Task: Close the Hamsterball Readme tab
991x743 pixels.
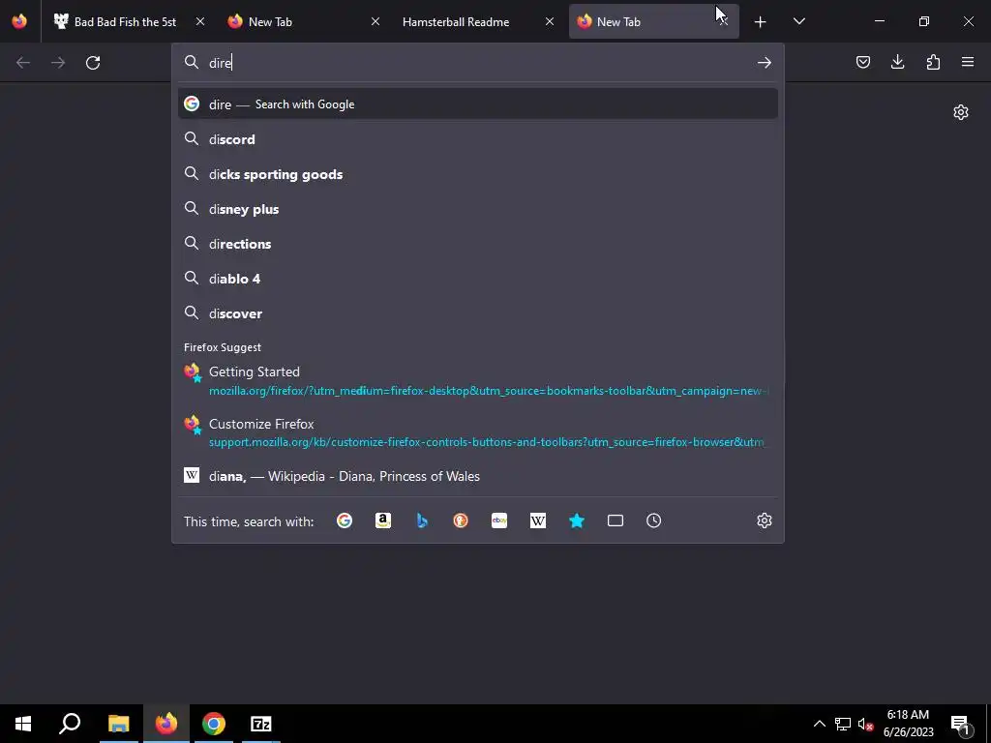Action: (550, 21)
